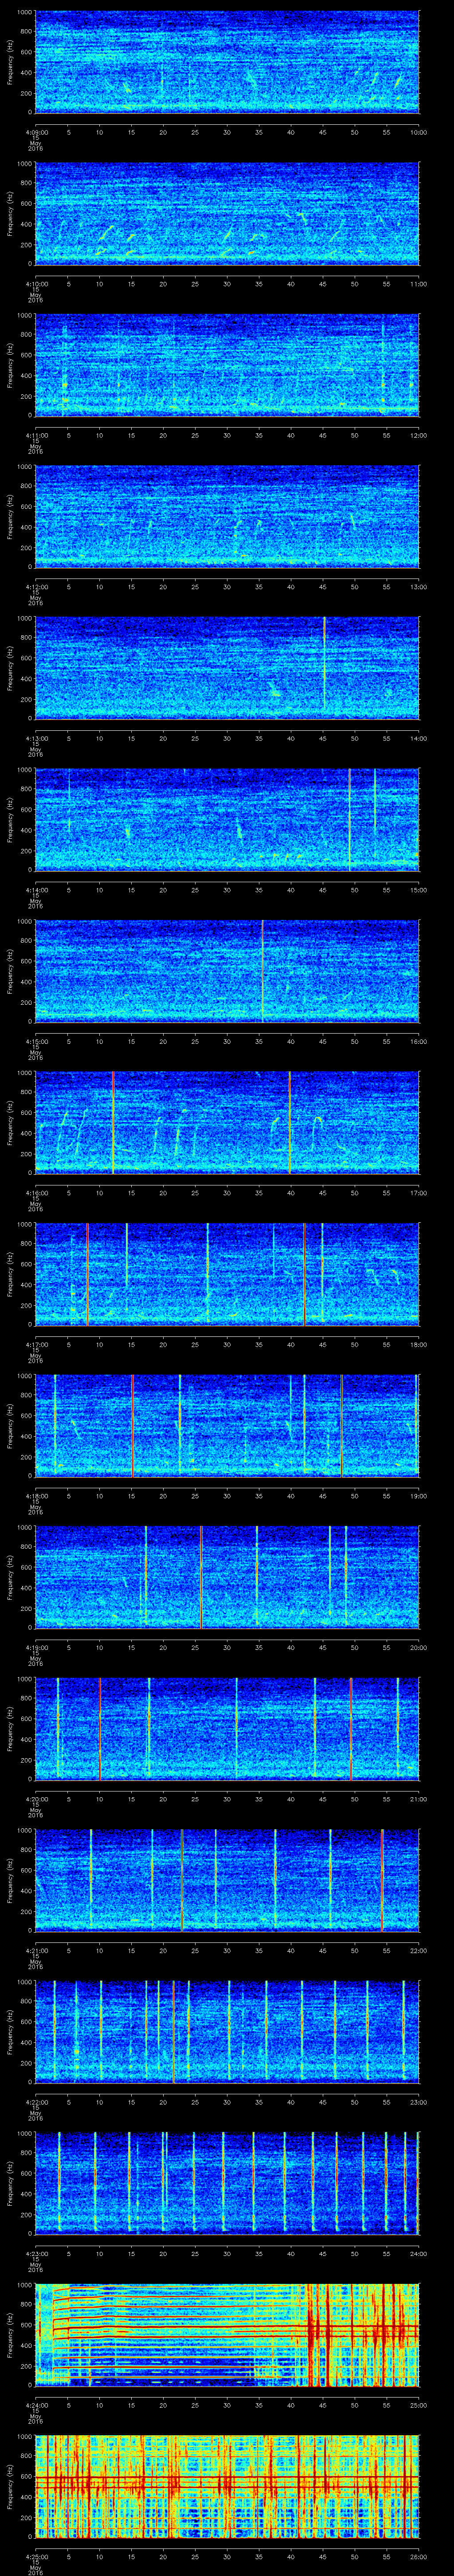The width and height of the screenshot is (454, 2576).
Task: Click the Frequency (Hz) axis label of the 4:24:00 panel
Action: [x=11, y=2334]
